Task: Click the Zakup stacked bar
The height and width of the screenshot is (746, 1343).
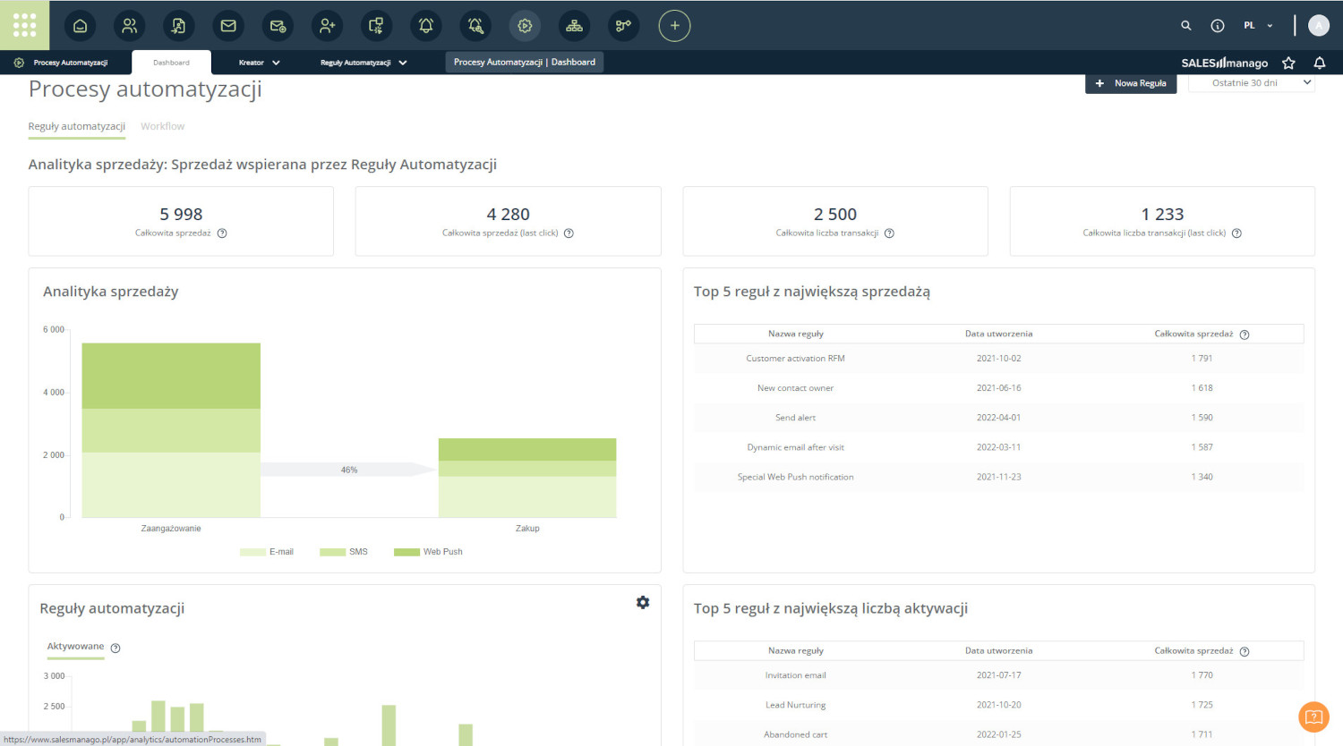Action: 527,478
